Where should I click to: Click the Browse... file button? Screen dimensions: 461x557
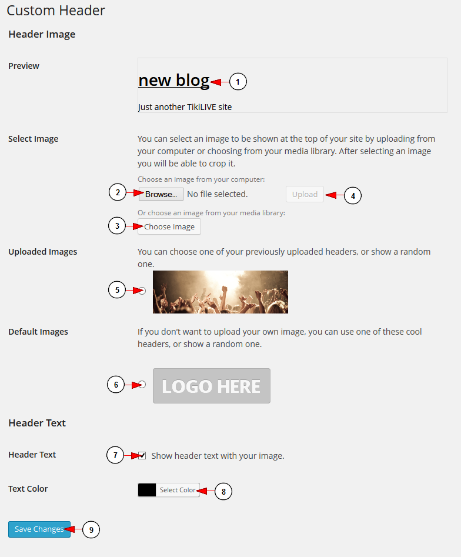point(161,194)
